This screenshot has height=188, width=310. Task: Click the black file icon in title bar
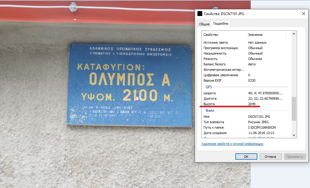pyautogui.click(x=200, y=14)
